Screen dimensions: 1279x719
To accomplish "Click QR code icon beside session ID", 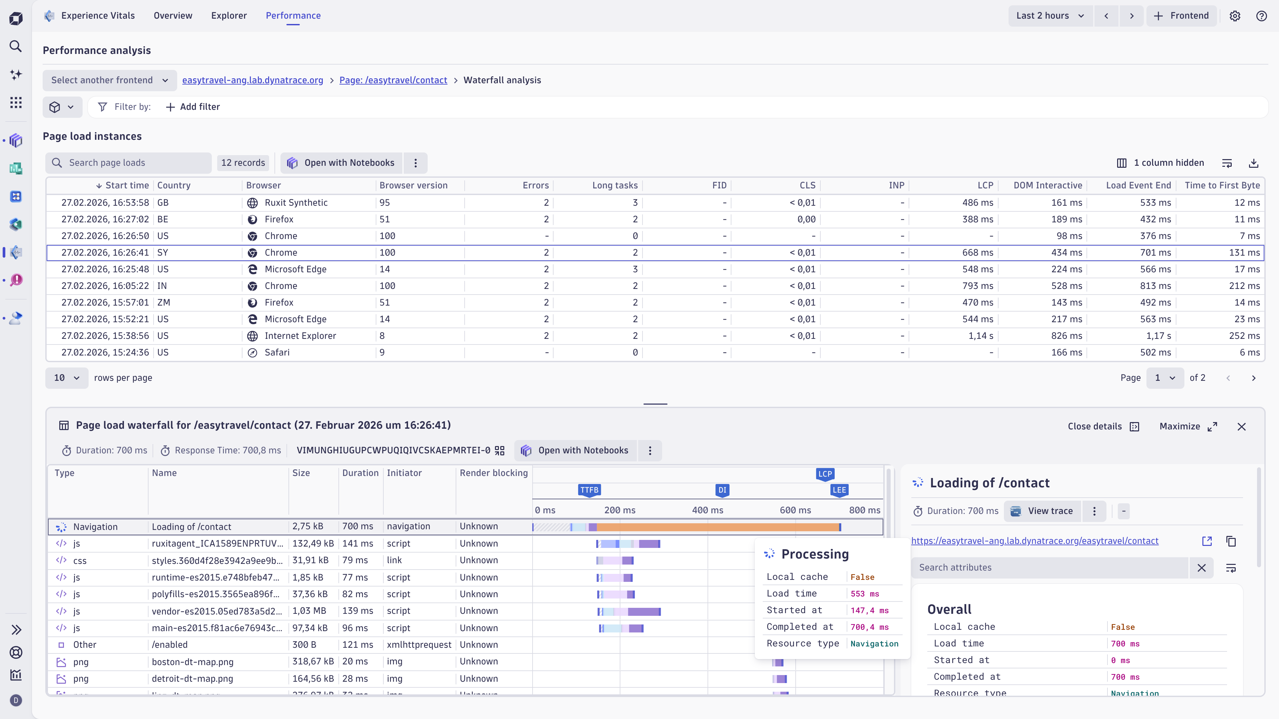I will tap(500, 451).
